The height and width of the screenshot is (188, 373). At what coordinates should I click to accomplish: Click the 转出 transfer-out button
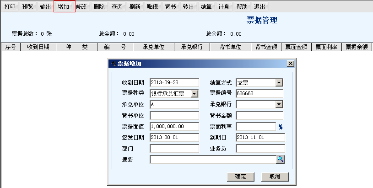coord(188,7)
